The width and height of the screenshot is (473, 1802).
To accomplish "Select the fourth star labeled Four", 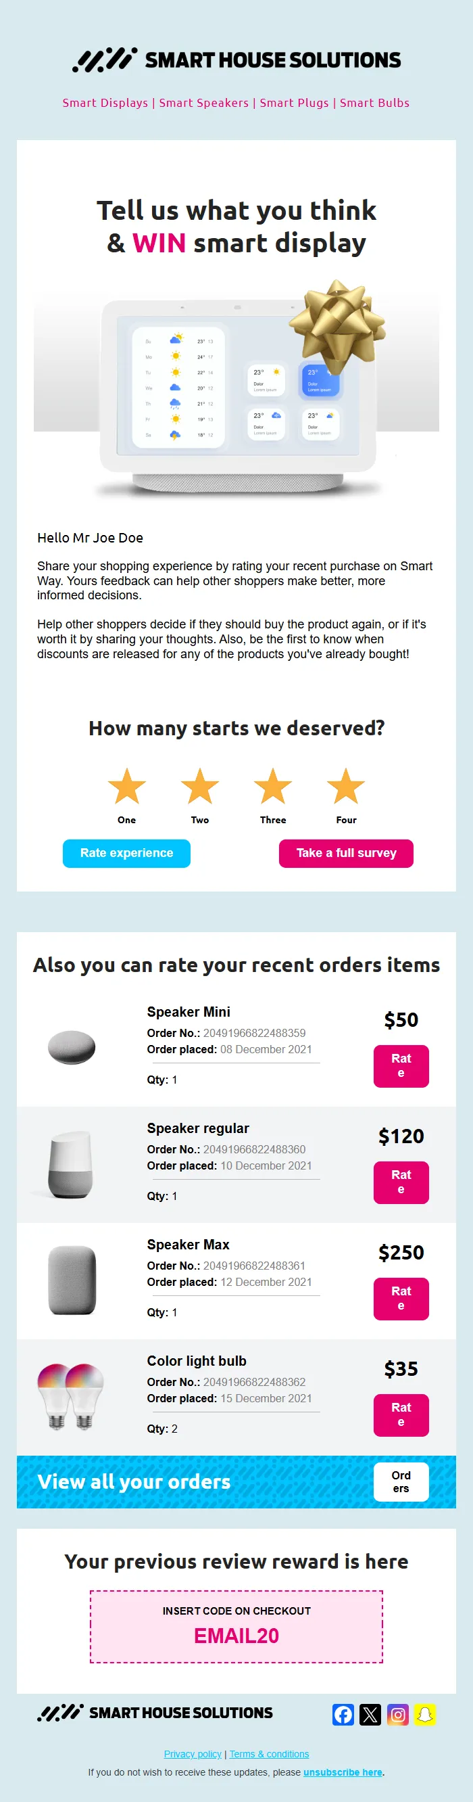I will (346, 786).
